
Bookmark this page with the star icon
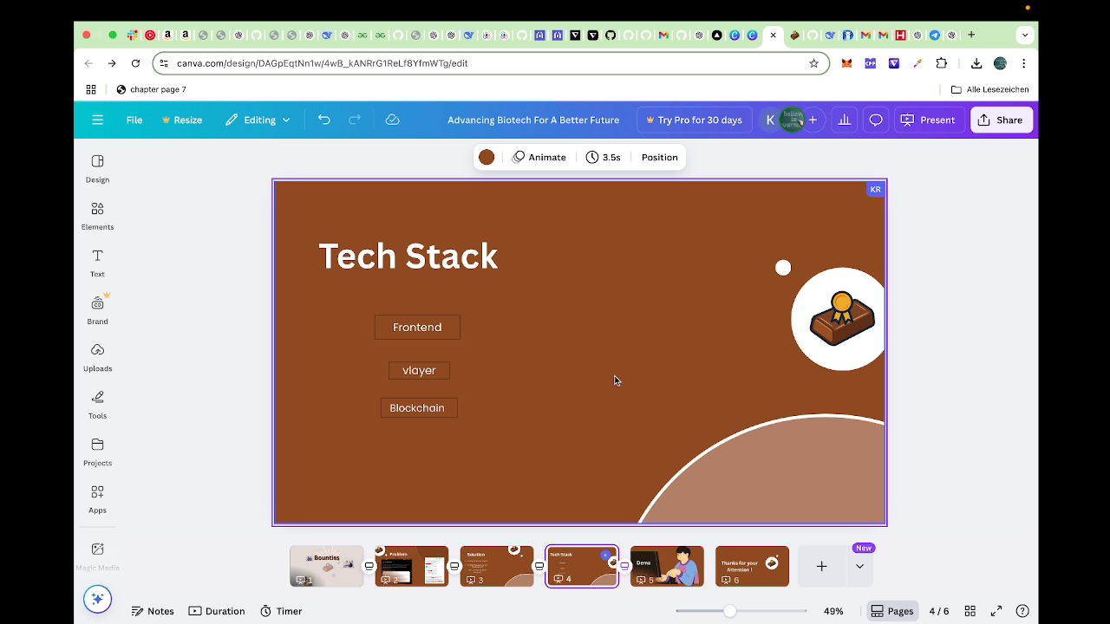[x=813, y=63]
